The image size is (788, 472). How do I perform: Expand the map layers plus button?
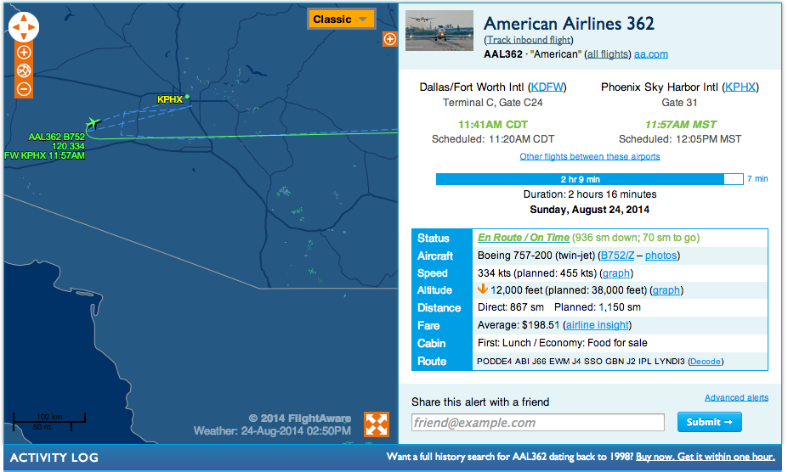coord(390,39)
